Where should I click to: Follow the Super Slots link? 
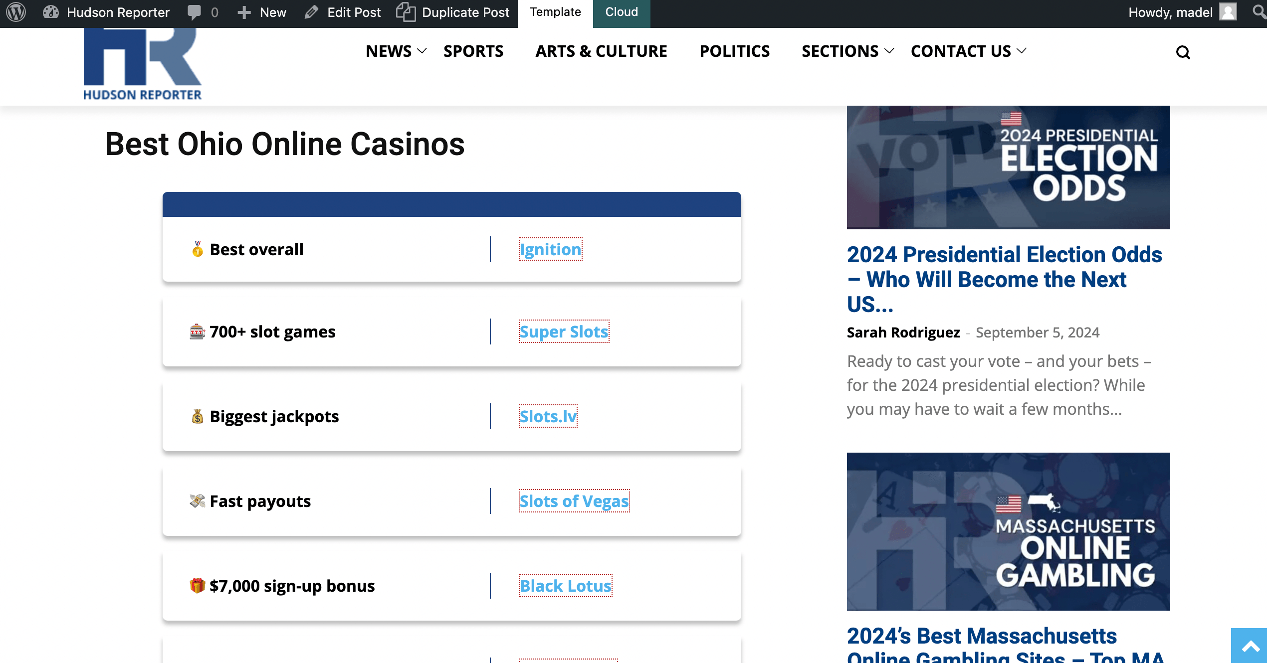564,331
